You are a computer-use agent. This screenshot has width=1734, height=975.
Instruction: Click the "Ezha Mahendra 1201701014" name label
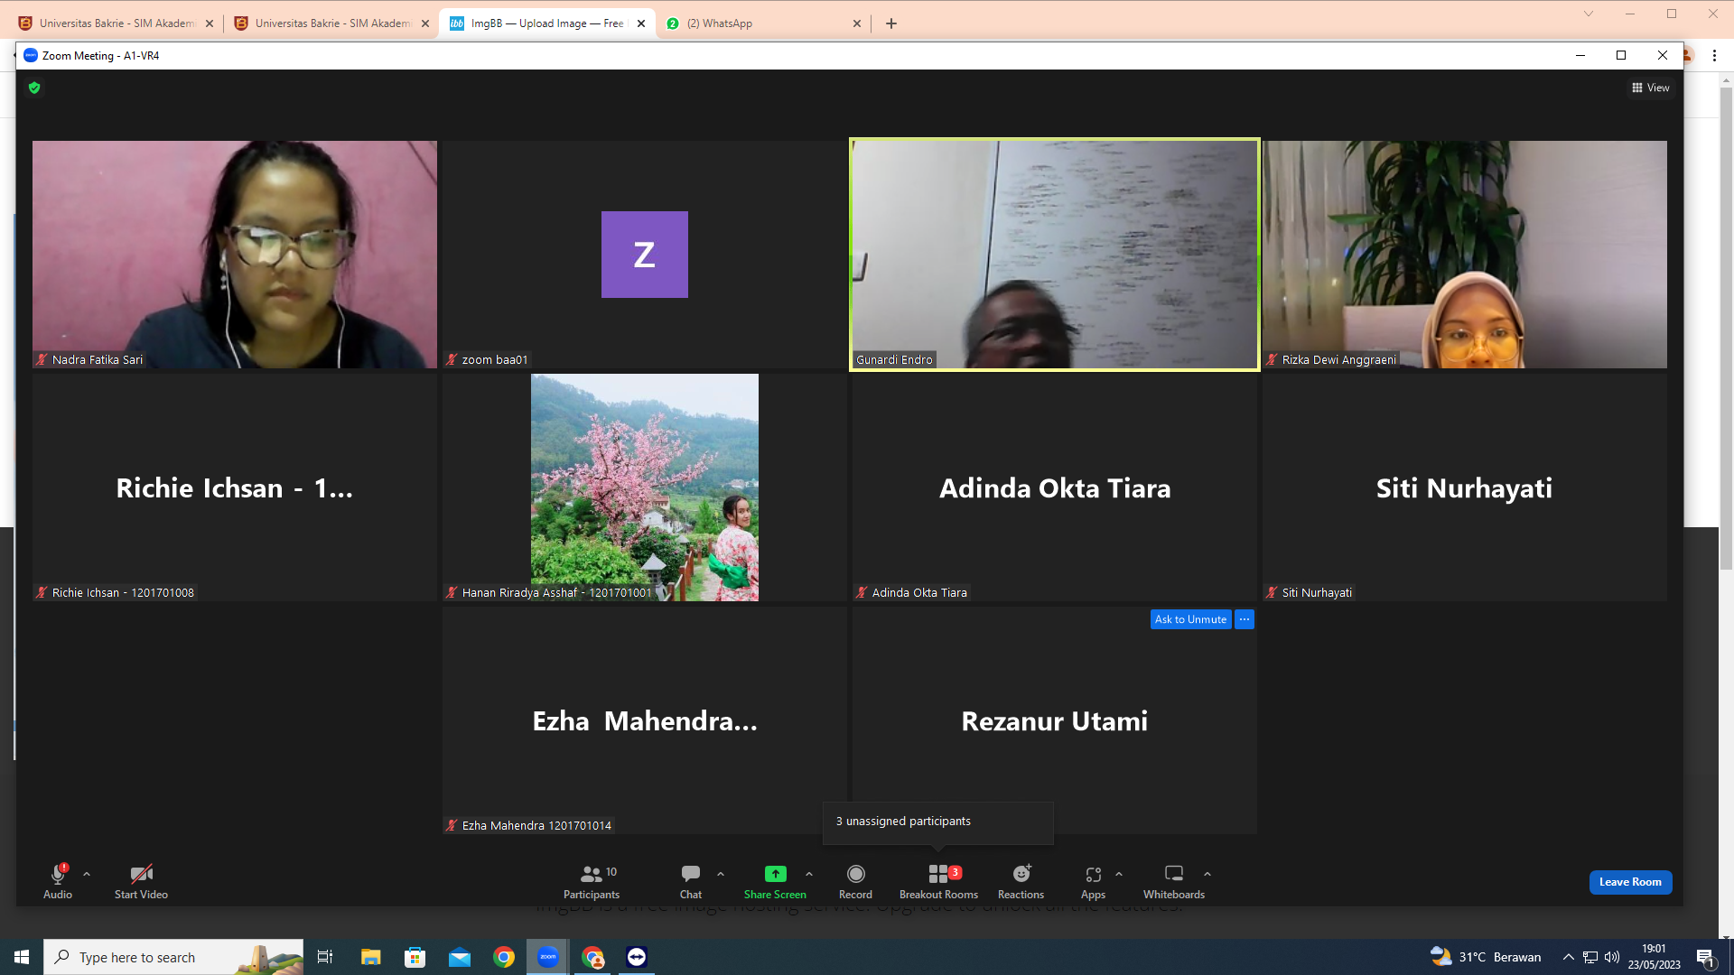click(x=536, y=825)
